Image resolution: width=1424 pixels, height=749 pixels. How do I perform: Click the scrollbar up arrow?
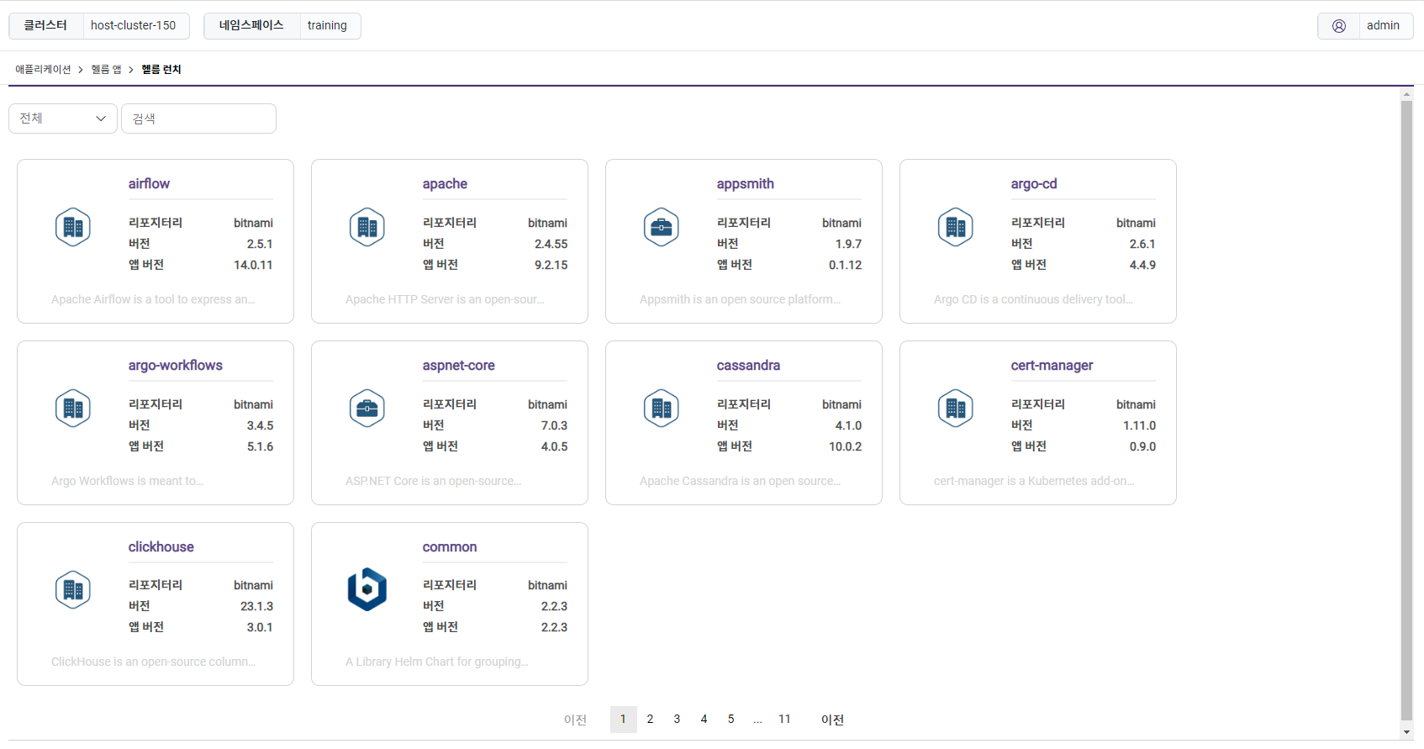[1406, 94]
